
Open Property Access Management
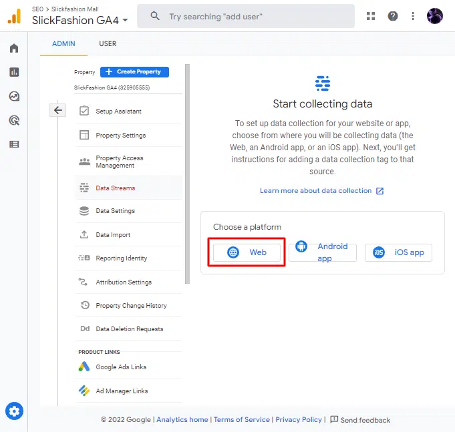click(x=128, y=162)
